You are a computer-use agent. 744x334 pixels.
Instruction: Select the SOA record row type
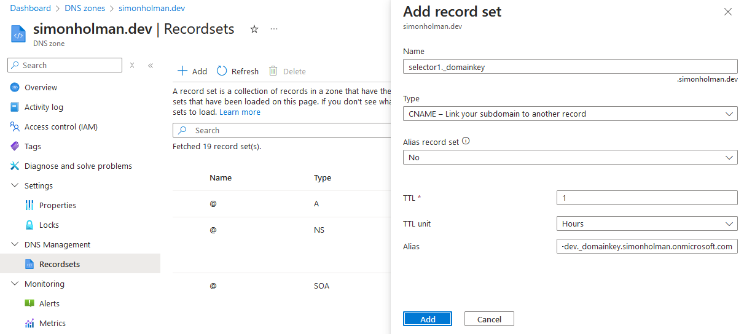[x=321, y=285]
